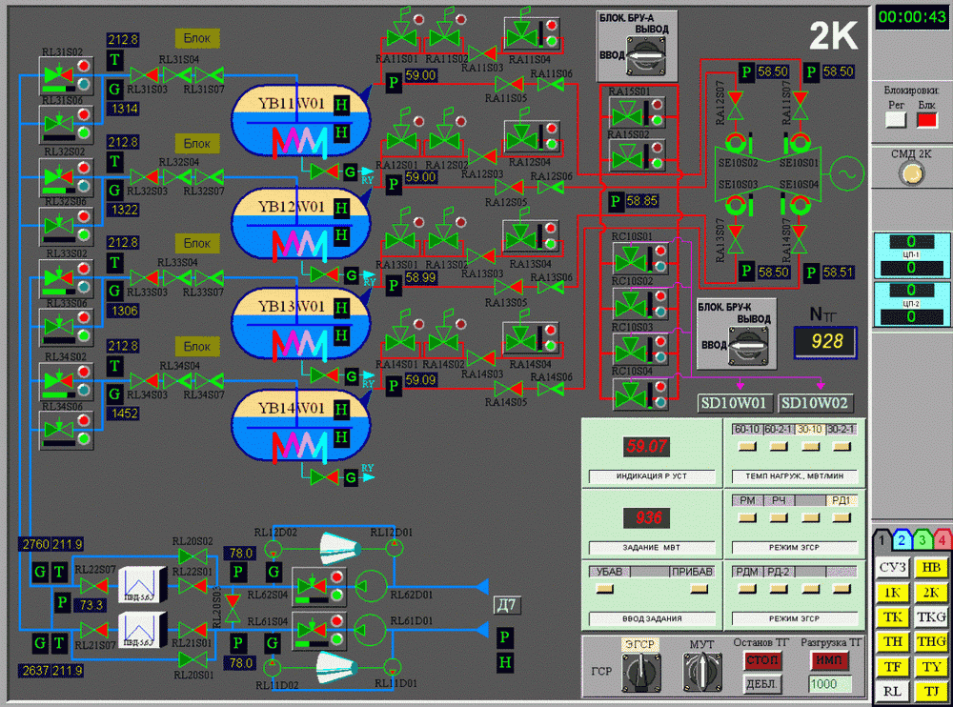Open safety valve RA11S01

401,31
